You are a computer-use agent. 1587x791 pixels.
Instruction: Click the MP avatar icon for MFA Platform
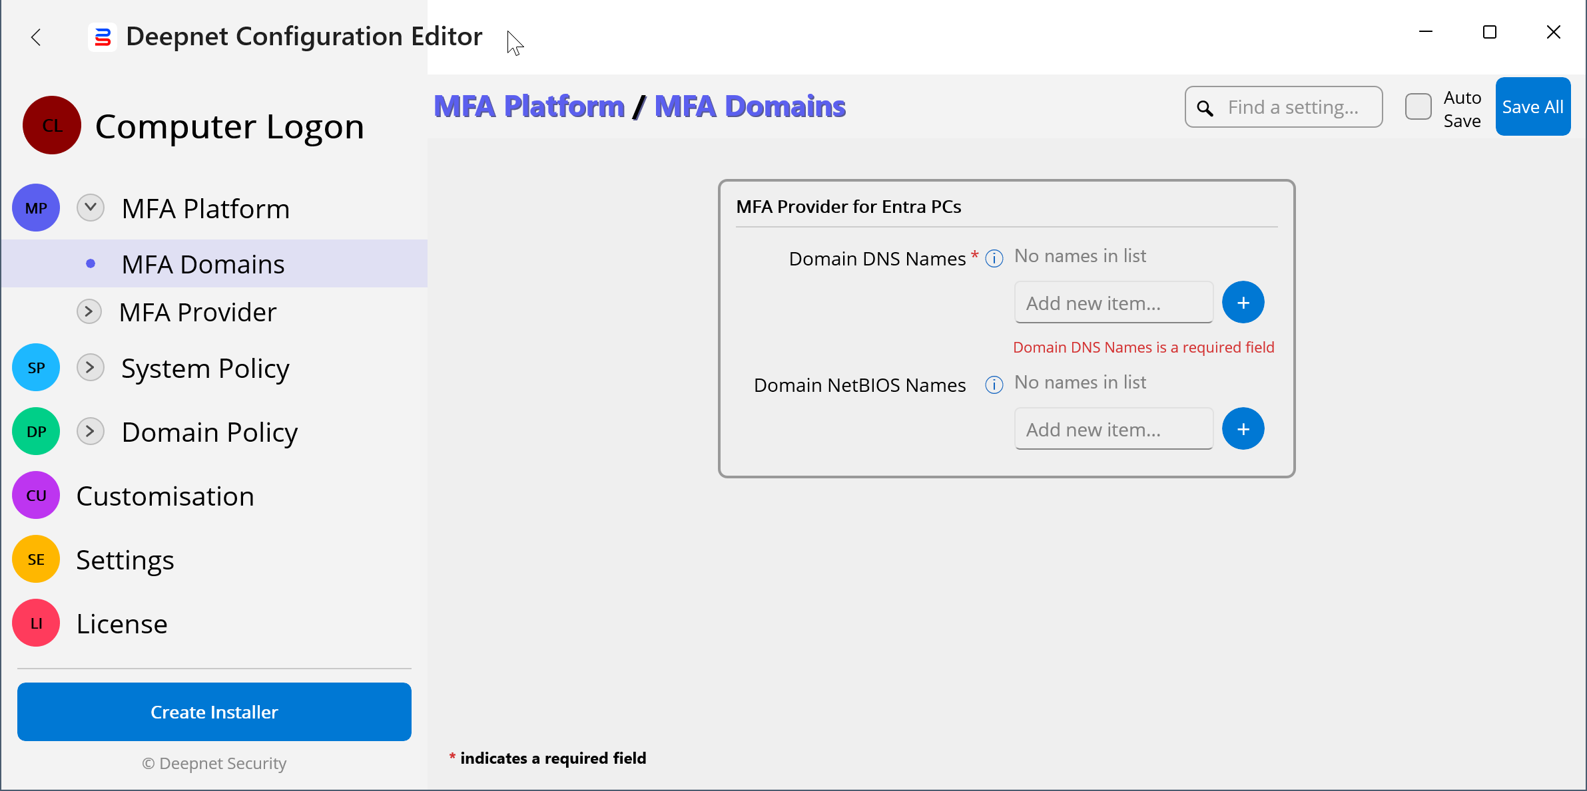(x=36, y=208)
